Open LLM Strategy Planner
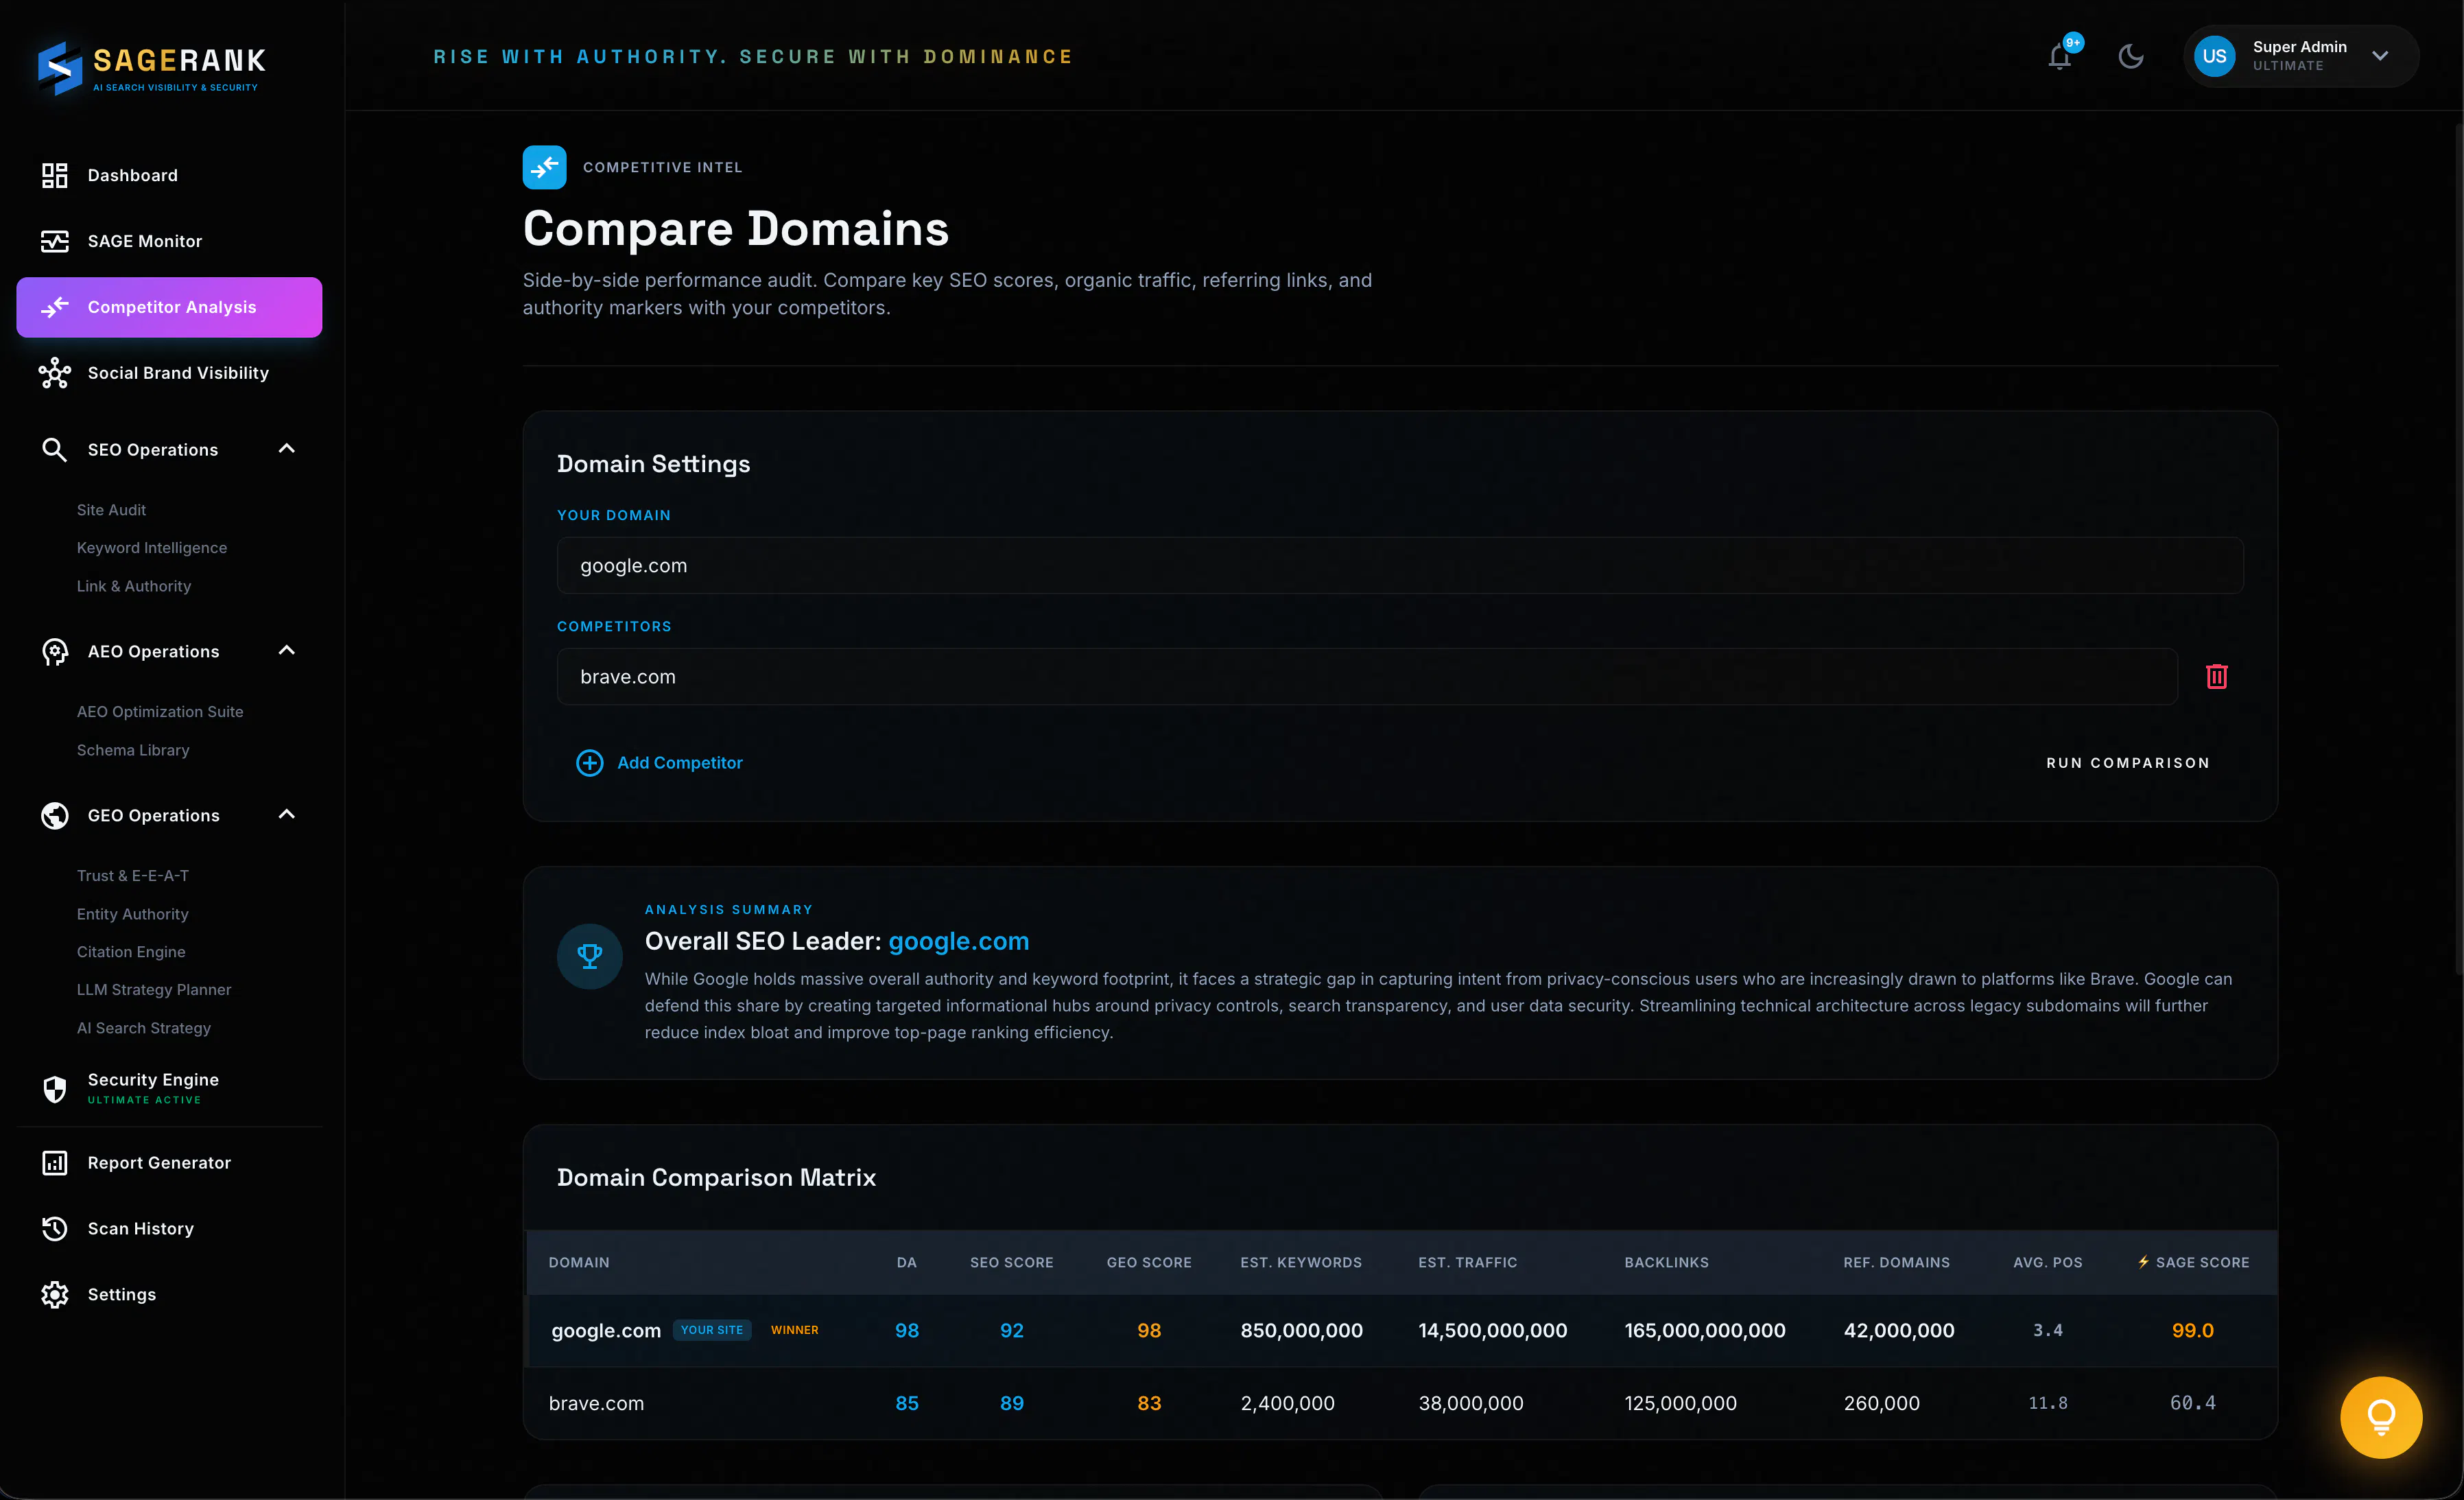The width and height of the screenshot is (2464, 1500). tap(154, 990)
